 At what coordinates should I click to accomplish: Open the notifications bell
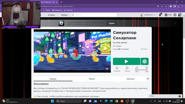point(160,15)
